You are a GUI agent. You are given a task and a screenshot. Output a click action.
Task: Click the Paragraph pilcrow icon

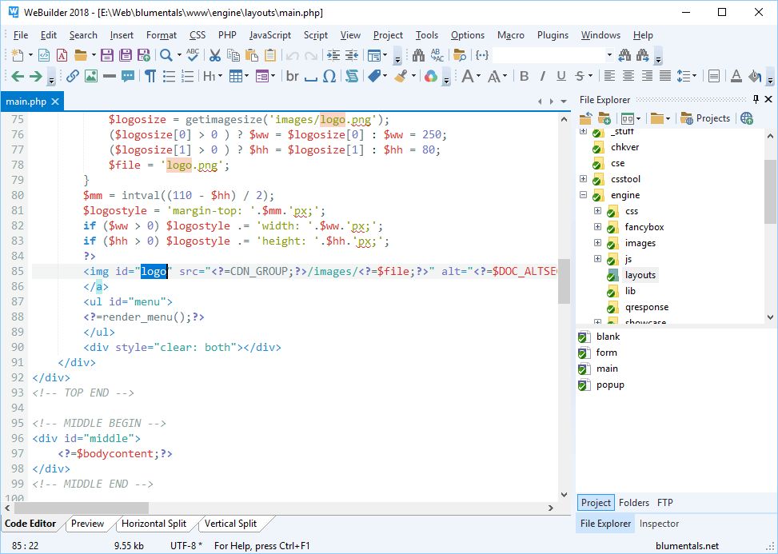click(150, 76)
